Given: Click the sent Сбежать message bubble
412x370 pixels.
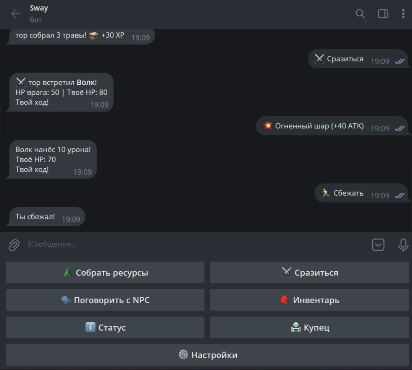Looking at the screenshot, I should coord(361,193).
